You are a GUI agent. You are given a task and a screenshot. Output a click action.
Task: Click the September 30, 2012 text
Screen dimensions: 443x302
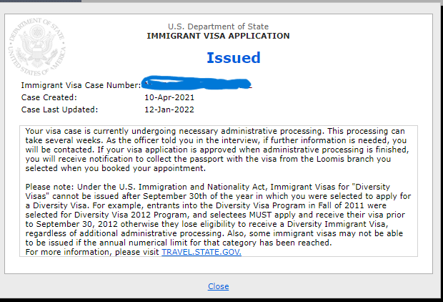click(x=77, y=224)
